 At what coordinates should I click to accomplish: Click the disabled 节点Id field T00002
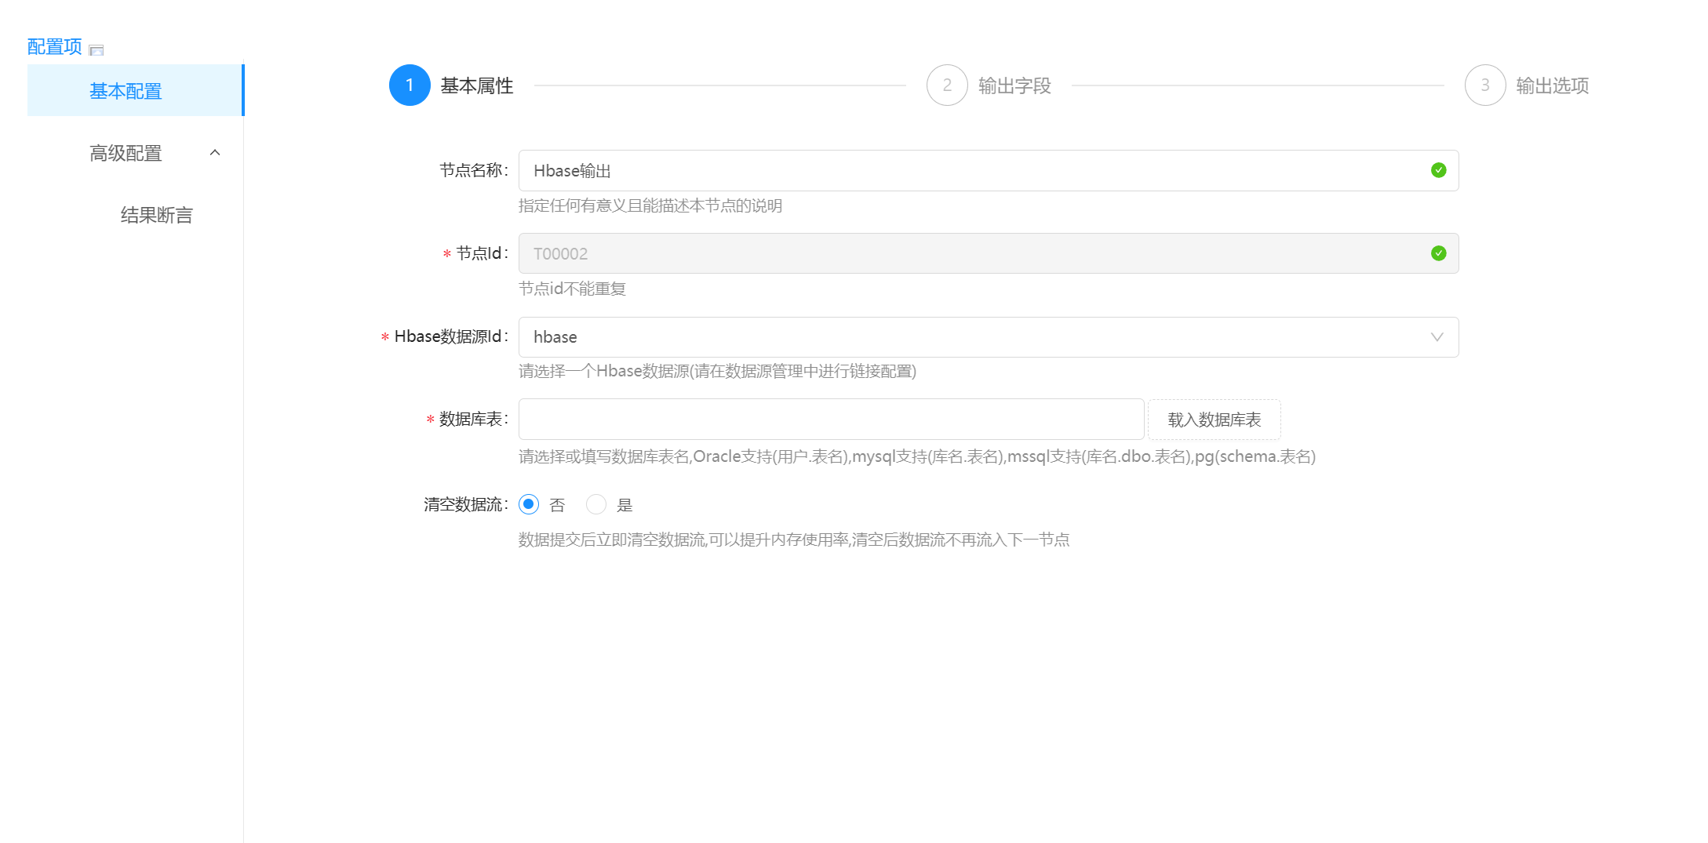pos(973,253)
